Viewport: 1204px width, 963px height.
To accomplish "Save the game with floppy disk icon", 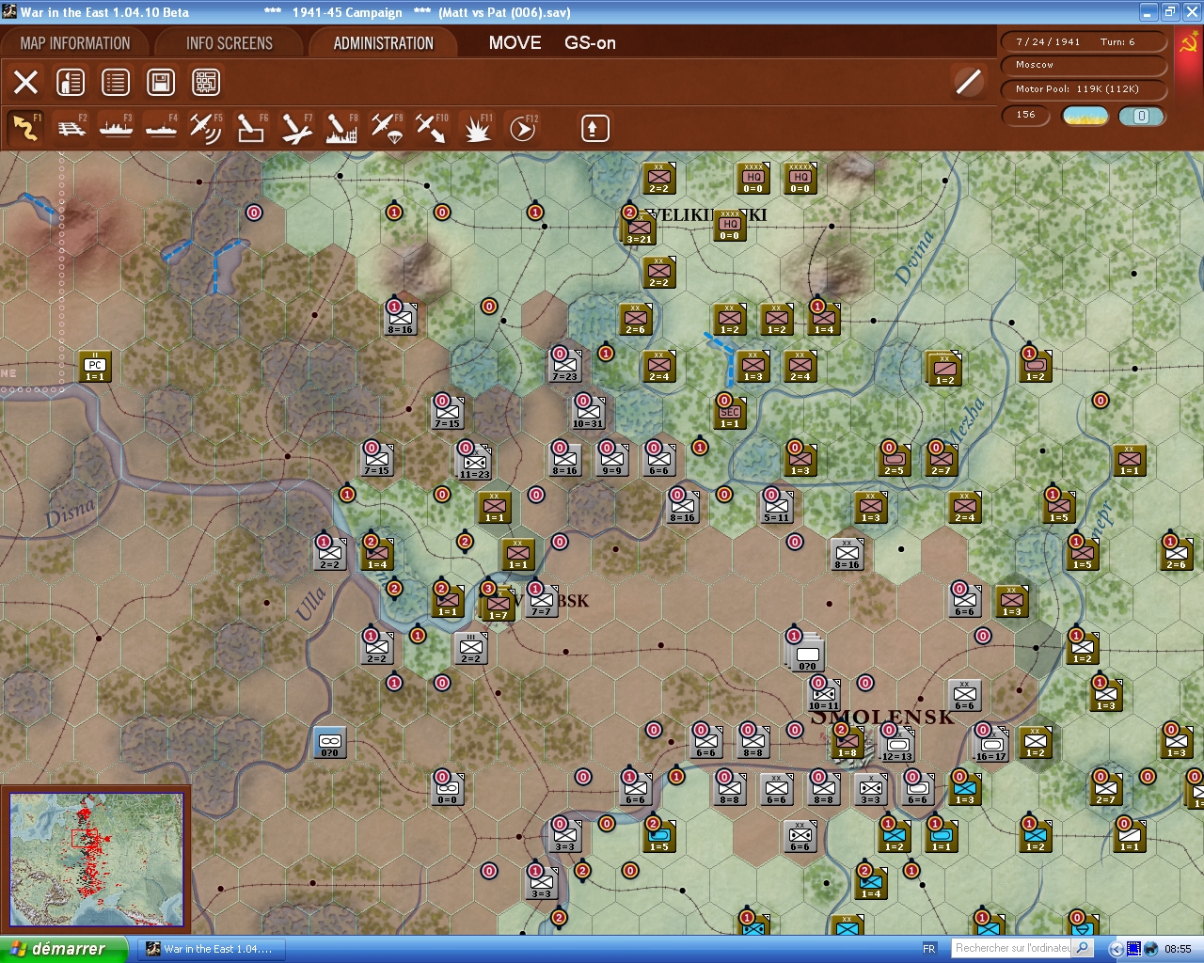I will click(x=161, y=82).
